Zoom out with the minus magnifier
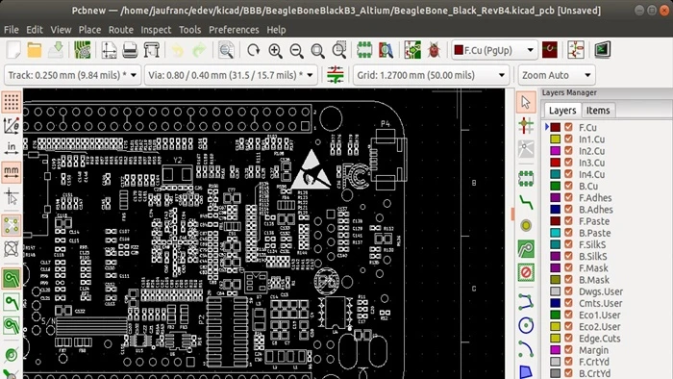The width and height of the screenshot is (673, 379). click(296, 51)
